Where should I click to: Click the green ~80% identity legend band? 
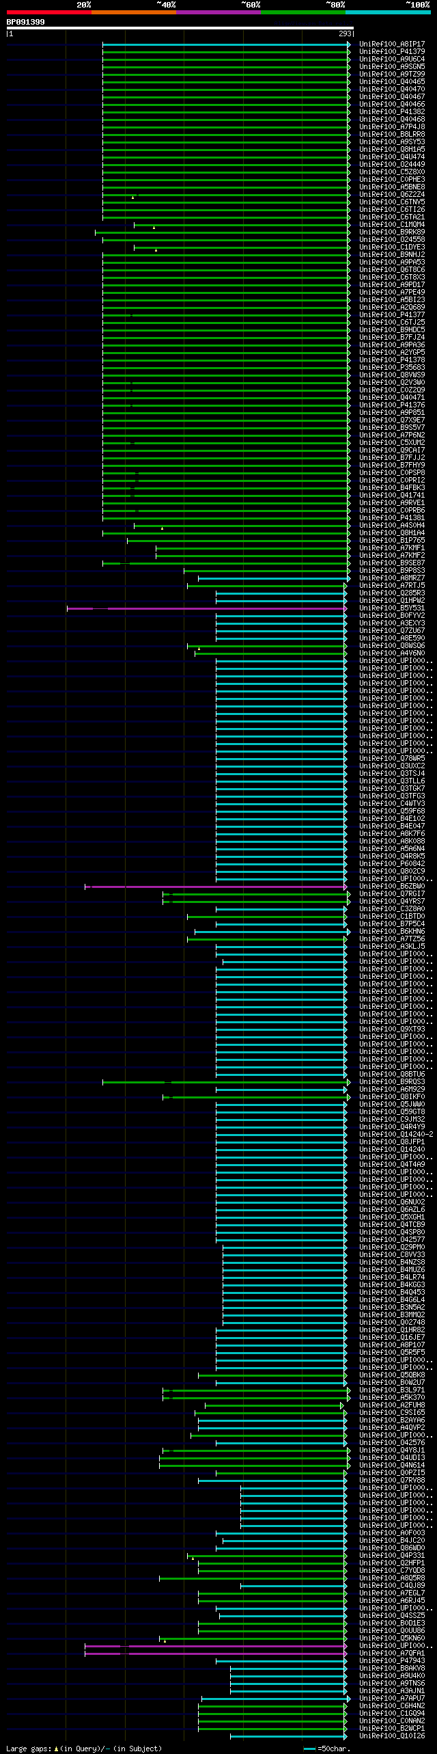tap(303, 12)
